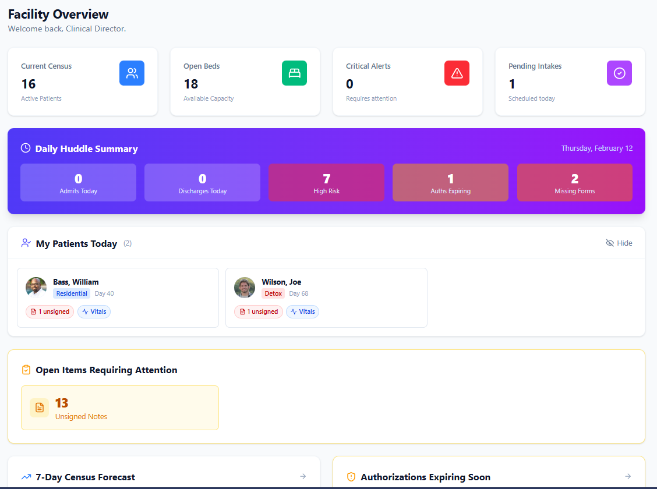Toggle the High Risk huddle tile
The width and height of the screenshot is (657, 489).
[x=326, y=182]
